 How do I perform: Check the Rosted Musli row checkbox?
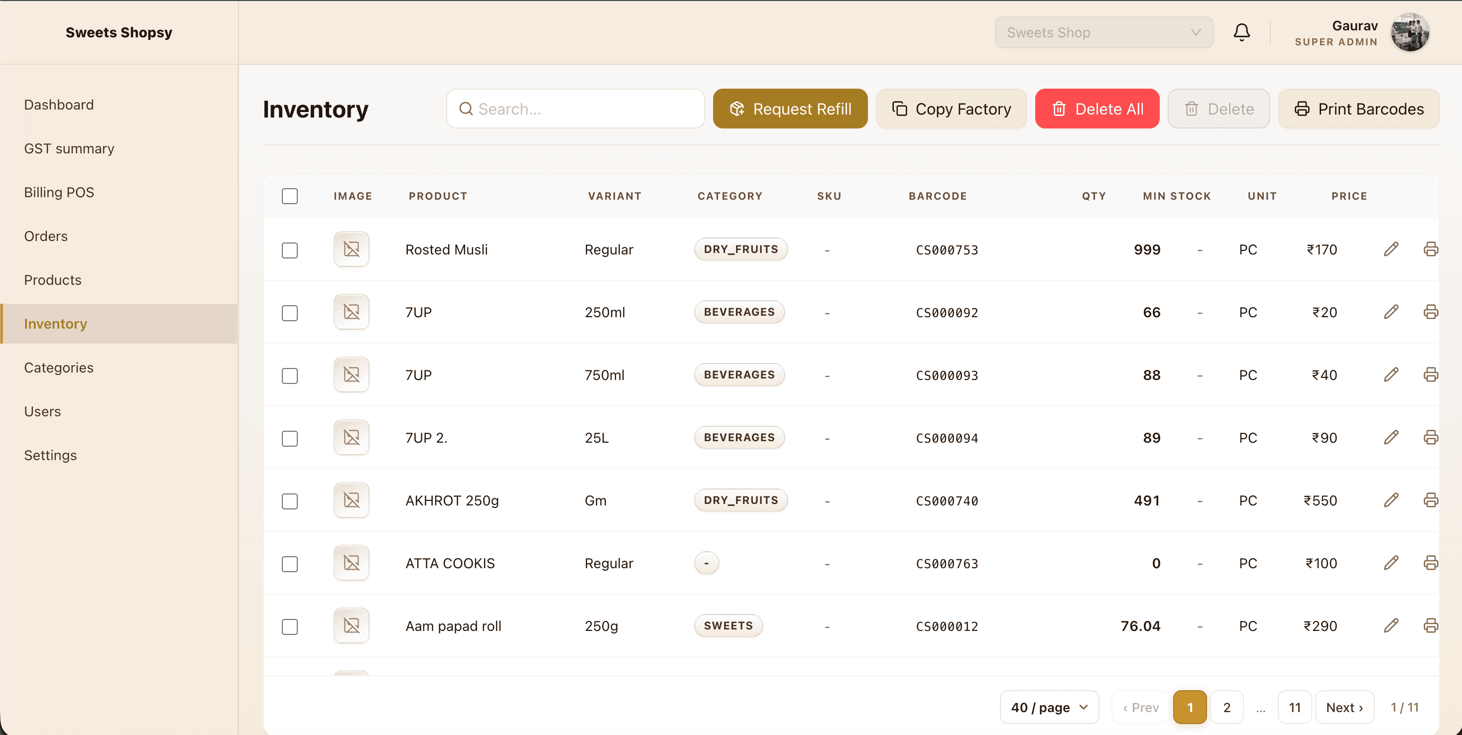[289, 250]
